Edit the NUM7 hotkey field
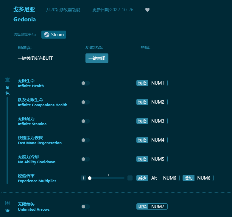The height and width of the screenshot is (217, 232). pyautogui.click(x=158, y=207)
